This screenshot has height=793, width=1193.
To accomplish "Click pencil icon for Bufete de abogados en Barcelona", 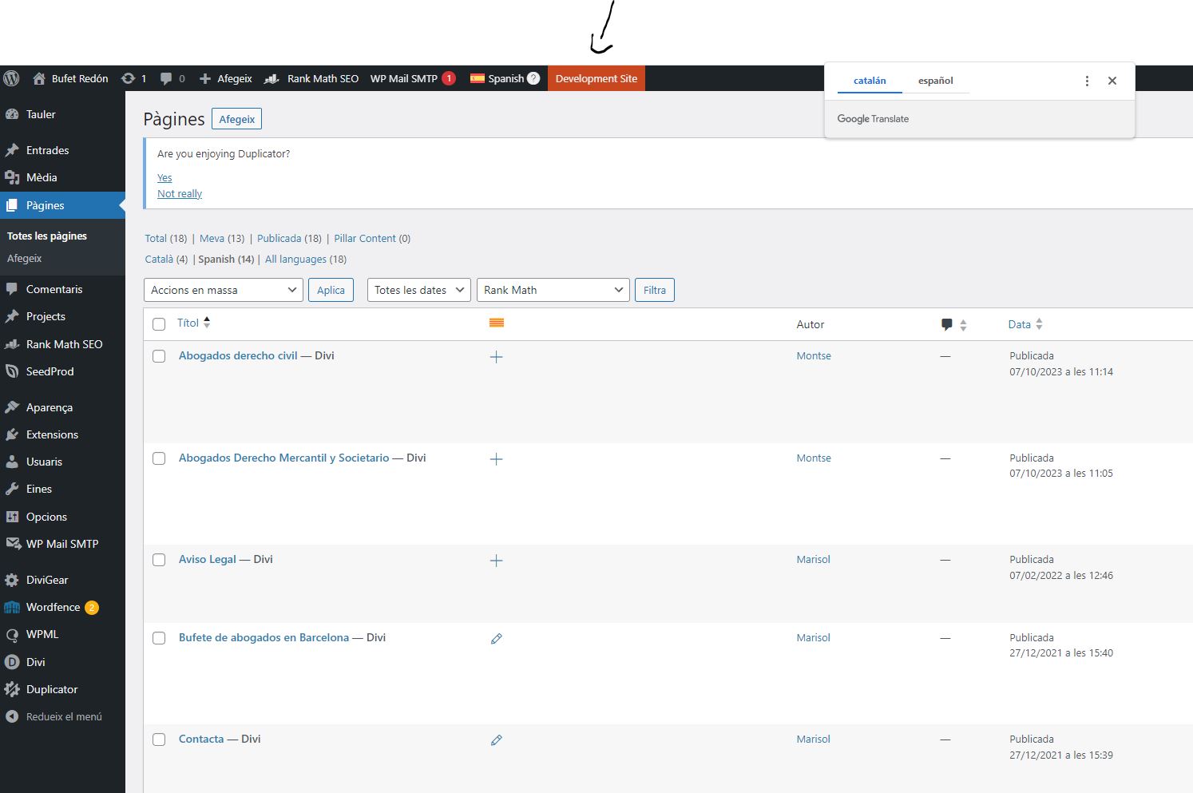I will click(x=496, y=639).
